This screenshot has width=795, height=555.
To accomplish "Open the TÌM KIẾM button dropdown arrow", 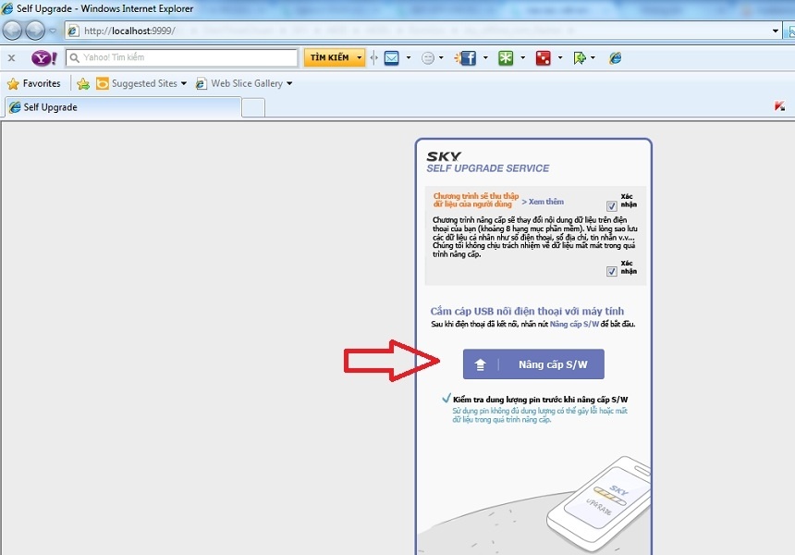I will click(x=360, y=57).
